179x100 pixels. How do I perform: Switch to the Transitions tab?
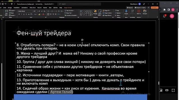click(17, 8)
